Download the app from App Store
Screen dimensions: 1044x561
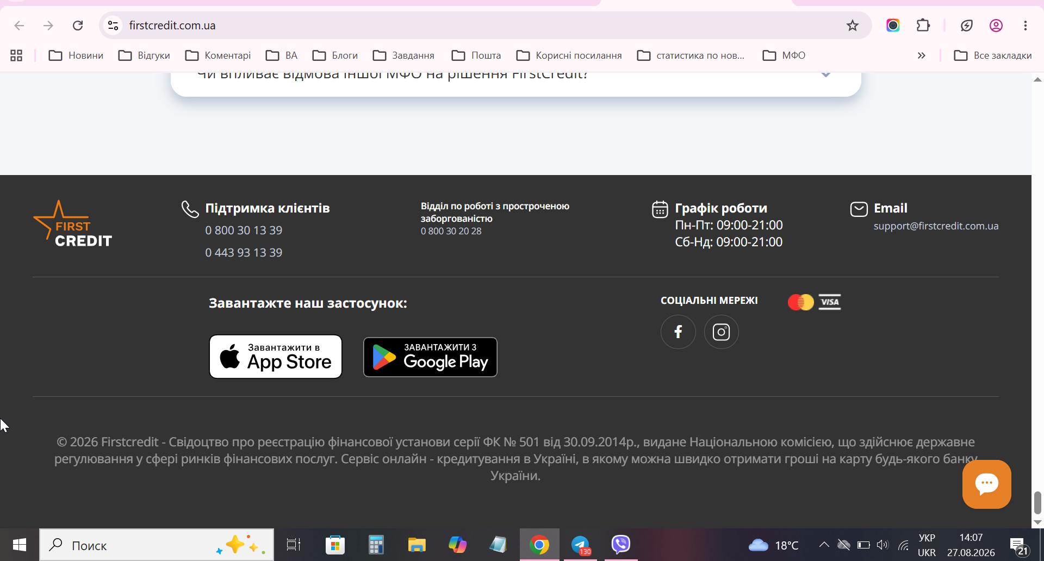coord(276,357)
